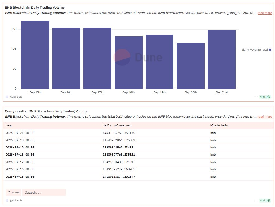
Task: Open read more link in query results
Action: click(265, 116)
